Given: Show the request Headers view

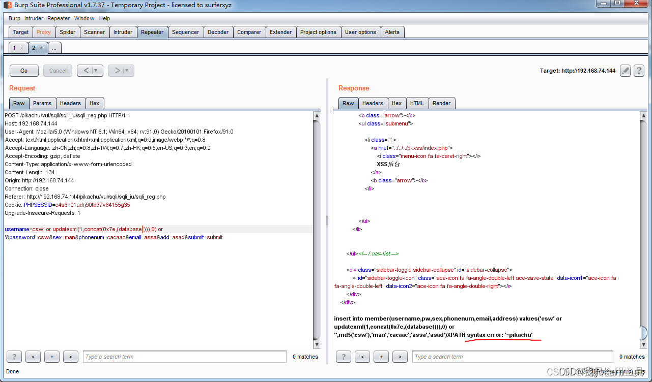Looking at the screenshot, I should tap(70, 103).
